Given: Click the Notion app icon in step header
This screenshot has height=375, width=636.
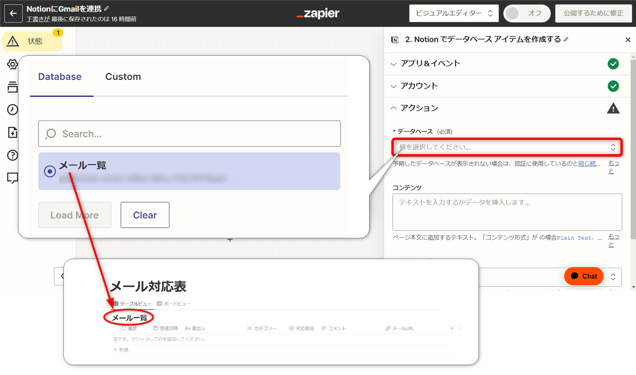Looking at the screenshot, I should 395,40.
